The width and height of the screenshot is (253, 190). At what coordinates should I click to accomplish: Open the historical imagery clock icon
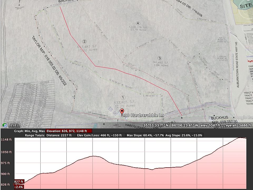(5, 125)
